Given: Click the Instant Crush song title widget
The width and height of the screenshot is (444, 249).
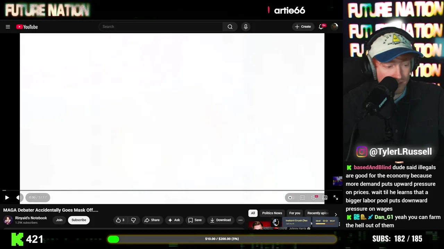Looking at the screenshot, I should click(297, 220).
